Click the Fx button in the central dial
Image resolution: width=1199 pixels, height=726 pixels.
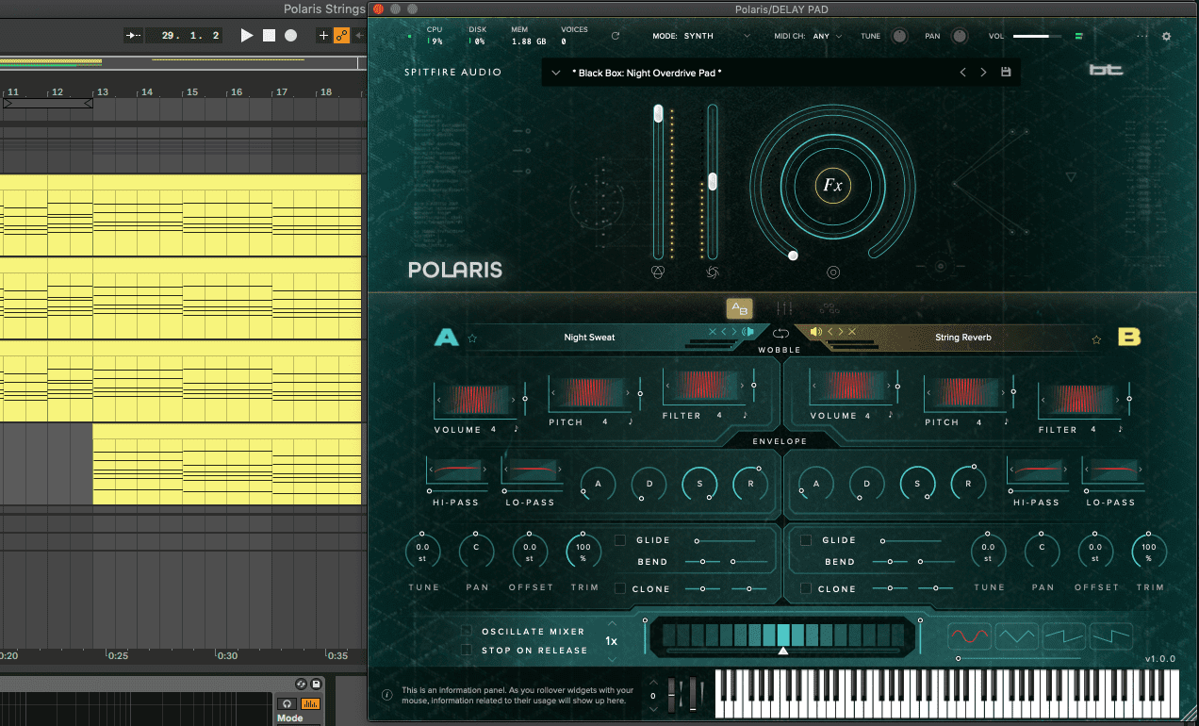pyautogui.click(x=833, y=186)
